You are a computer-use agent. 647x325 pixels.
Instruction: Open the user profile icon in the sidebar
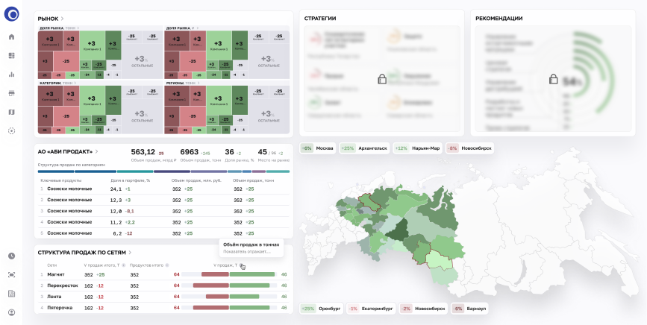point(11,312)
